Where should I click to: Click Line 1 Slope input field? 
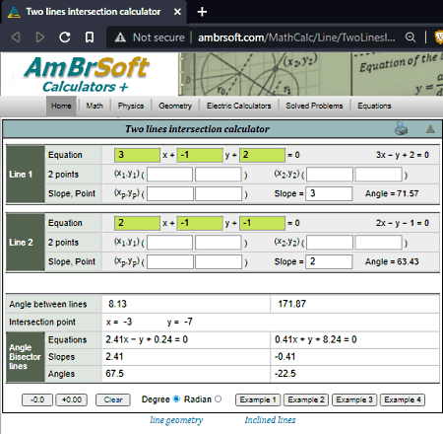click(329, 193)
